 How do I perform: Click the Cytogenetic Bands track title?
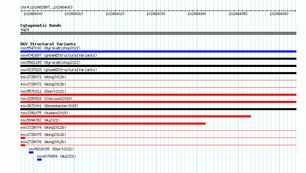[x=41, y=25]
